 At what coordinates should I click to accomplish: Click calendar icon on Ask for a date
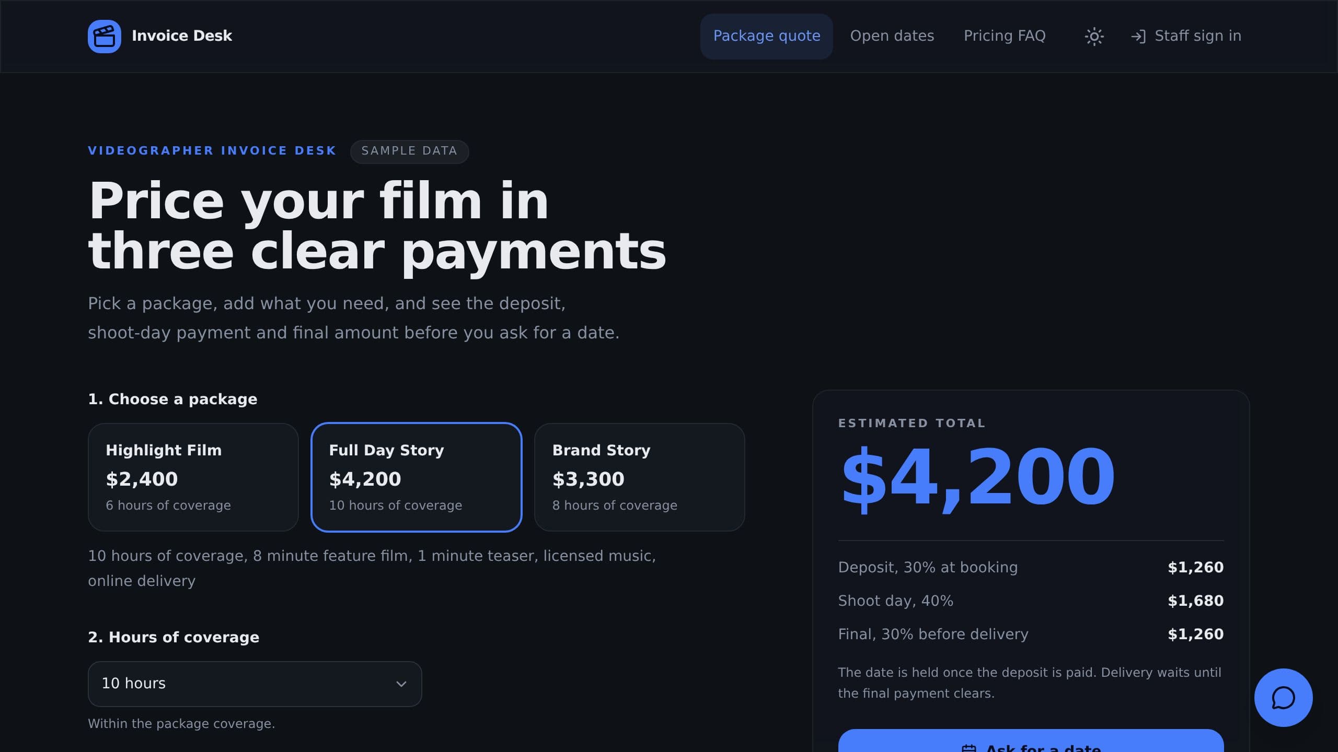click(x=968, y=748)
